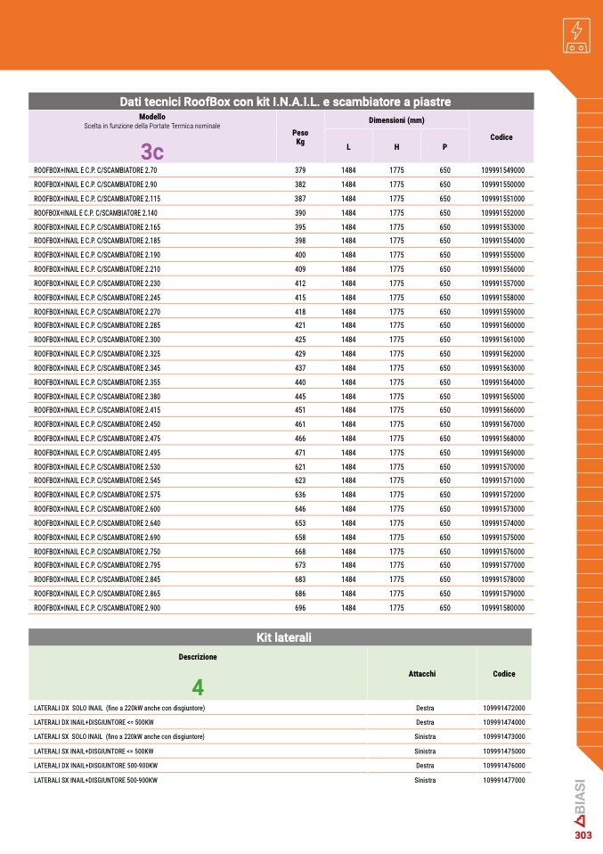The height and width of the screenshot is (854, 603).
Task: Click kit code 109991477000
Action: click(504, 781)
